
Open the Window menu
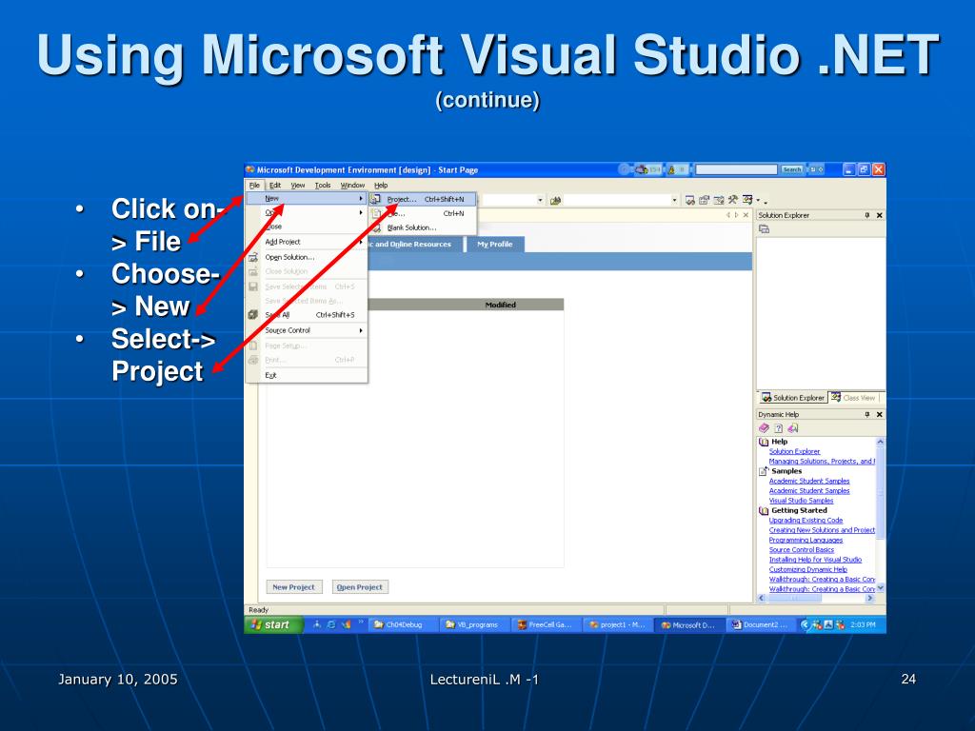352,186
